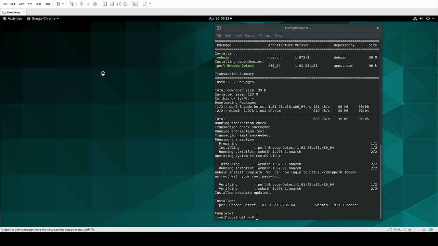
Task: Click 'Transaction Summary' text in terminal
Action: [x=234, y=74]
